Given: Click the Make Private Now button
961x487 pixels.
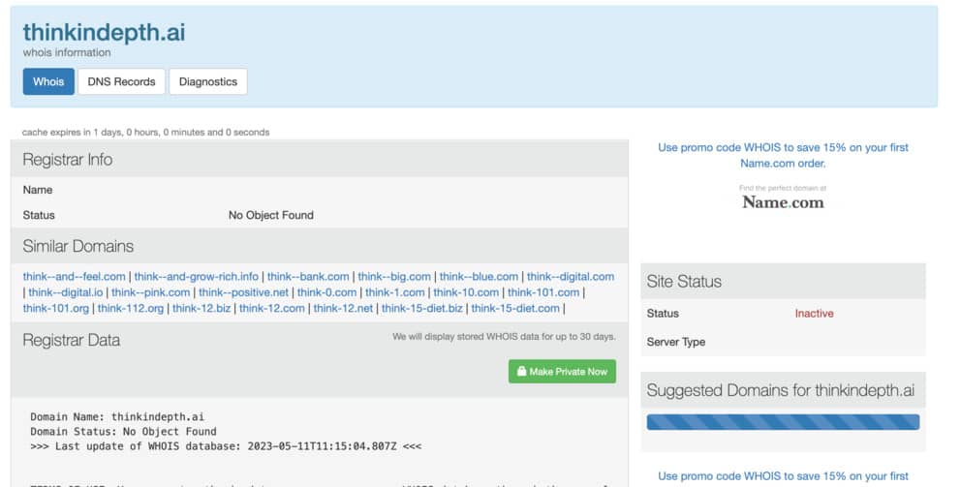Looking at the screenshot, I should (x=562, y=371).
